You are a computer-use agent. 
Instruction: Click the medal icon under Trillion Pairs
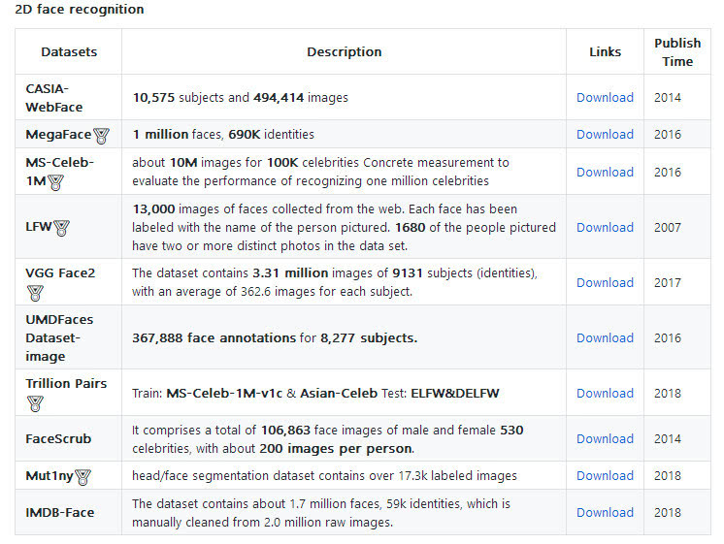coord(35,402)
